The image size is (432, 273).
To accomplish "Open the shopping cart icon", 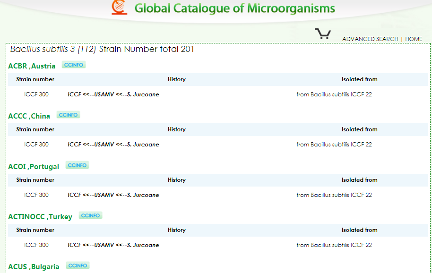I will click(x=323, y=34).
